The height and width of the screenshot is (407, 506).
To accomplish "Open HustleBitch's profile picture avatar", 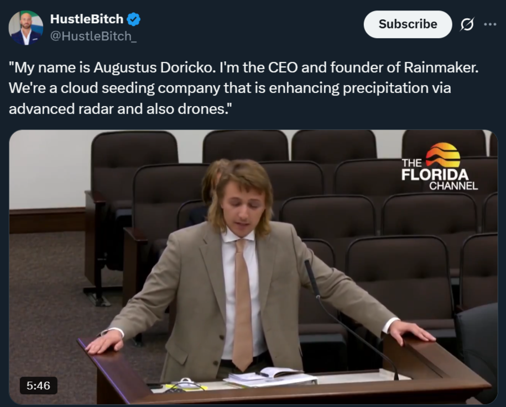I will click(26, 28).
